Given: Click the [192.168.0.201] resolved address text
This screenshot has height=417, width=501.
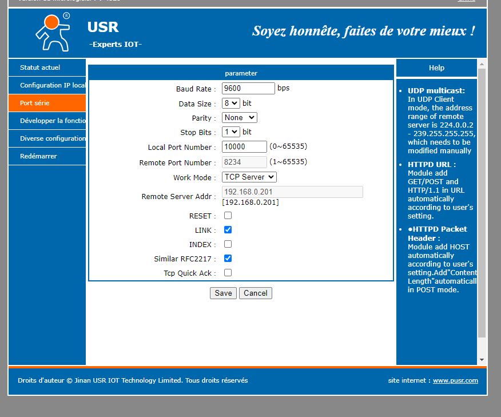Looking at the screenshot, I should pos(250,202).
